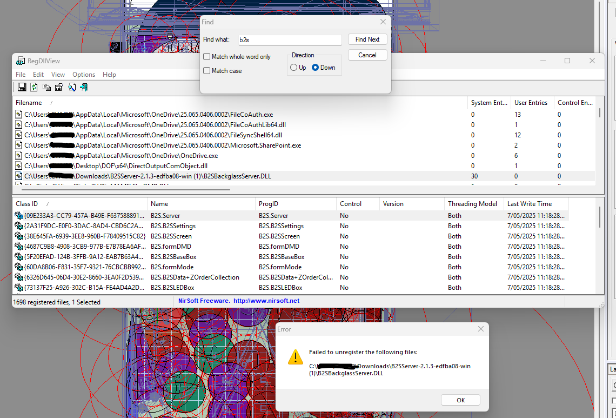Refresh the registered DLL list
Image resolution: width=616 pixels, height=418 pixels.
pos(34,87)
